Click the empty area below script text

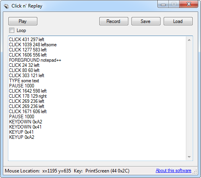tap(97, 150)
